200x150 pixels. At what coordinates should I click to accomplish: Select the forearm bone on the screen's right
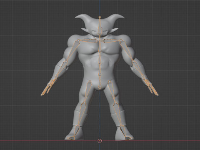[137, 68]
